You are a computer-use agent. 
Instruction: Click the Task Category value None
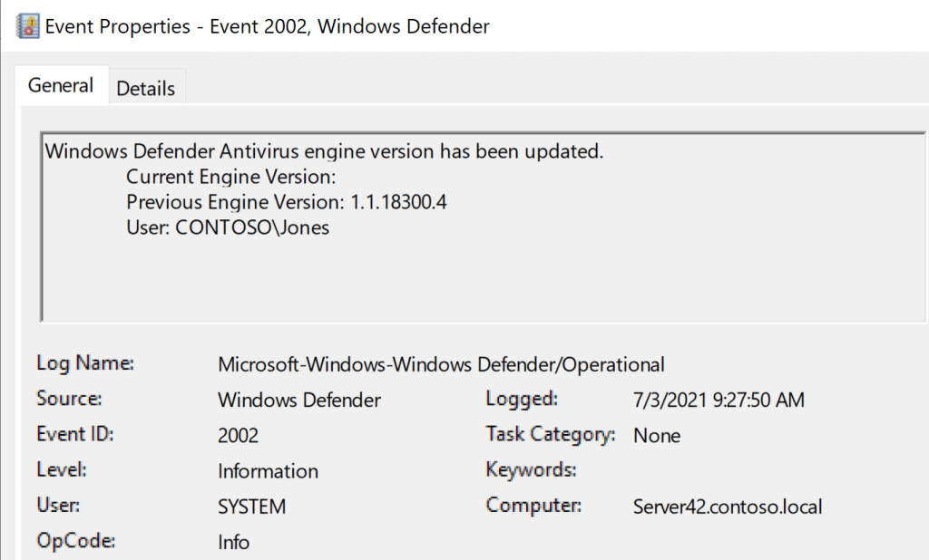click(657, 436)
